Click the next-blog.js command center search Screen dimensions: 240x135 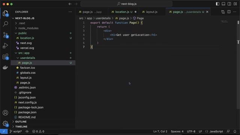click(x=127, y=4)
